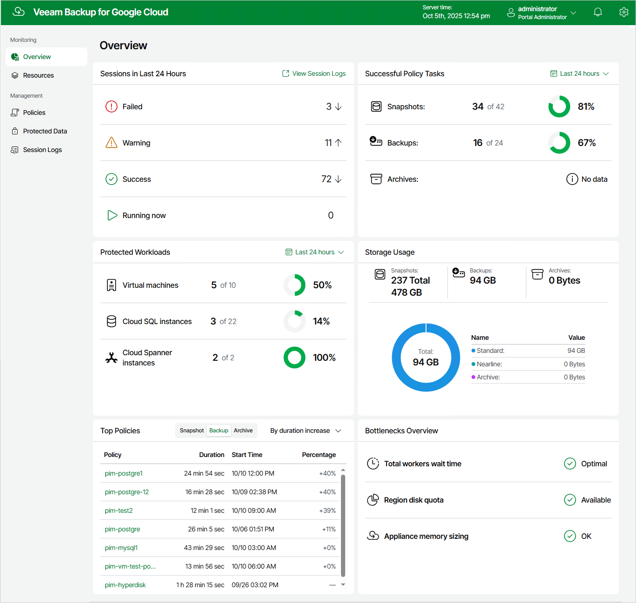Click the Storage Usage Archives icon

pos(538,274)
